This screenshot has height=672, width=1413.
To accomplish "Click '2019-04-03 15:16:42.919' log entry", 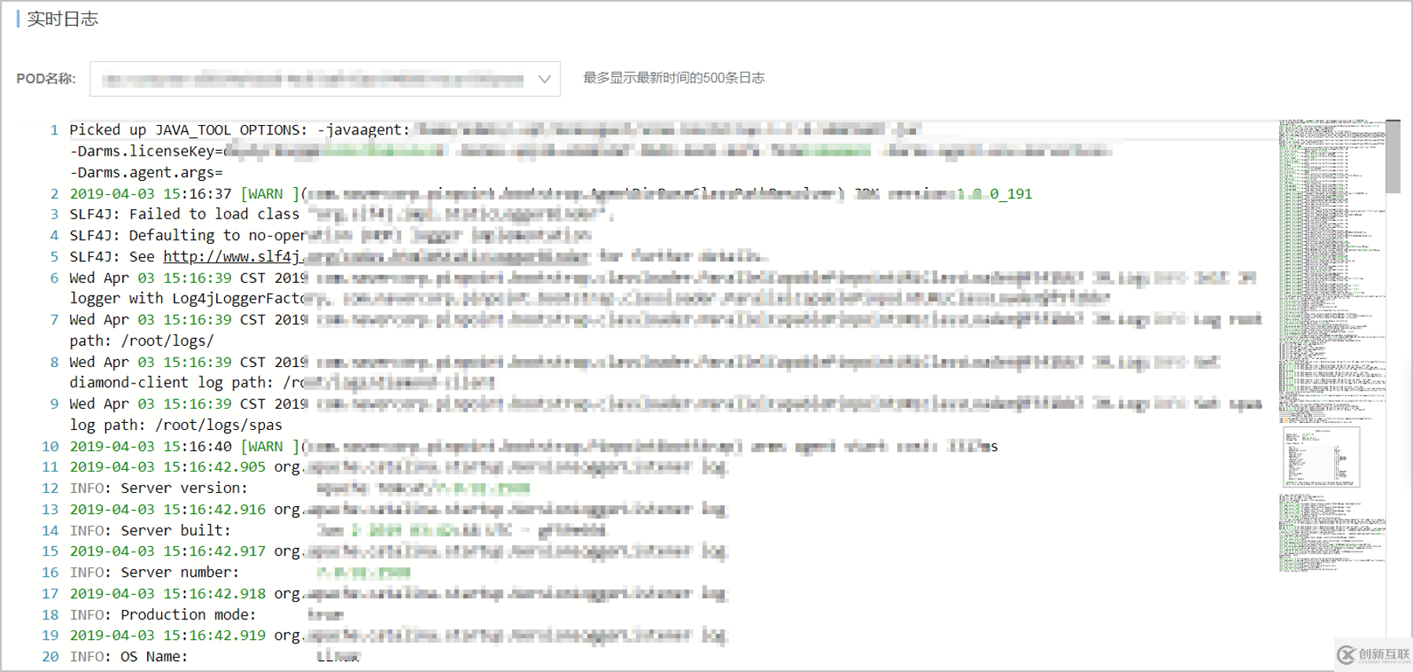I will (x=398, y=635).
